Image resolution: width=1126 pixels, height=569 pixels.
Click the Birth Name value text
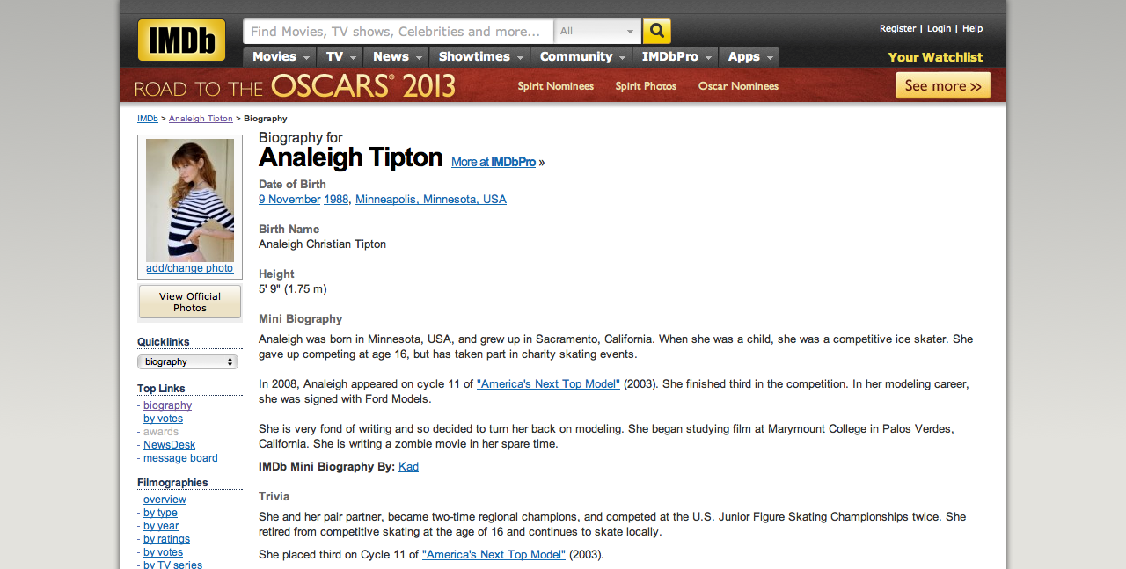click(x=322, y=244)
